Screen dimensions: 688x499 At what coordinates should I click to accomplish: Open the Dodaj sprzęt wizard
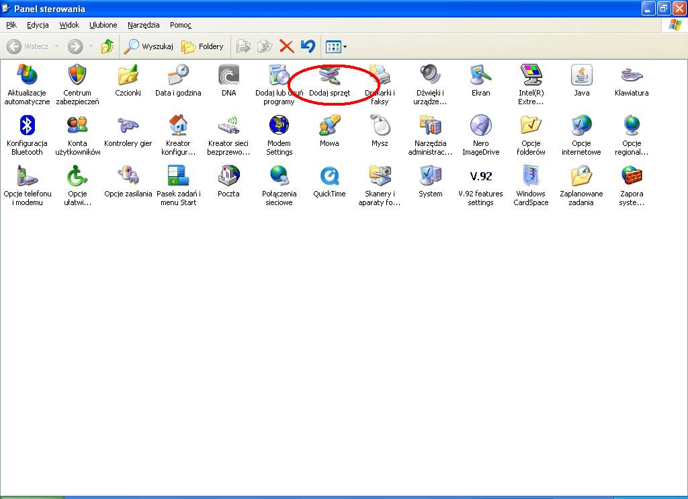coord(329,81)
